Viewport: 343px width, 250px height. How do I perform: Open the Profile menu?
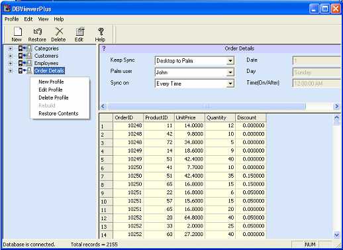click(x=12, y=19)
